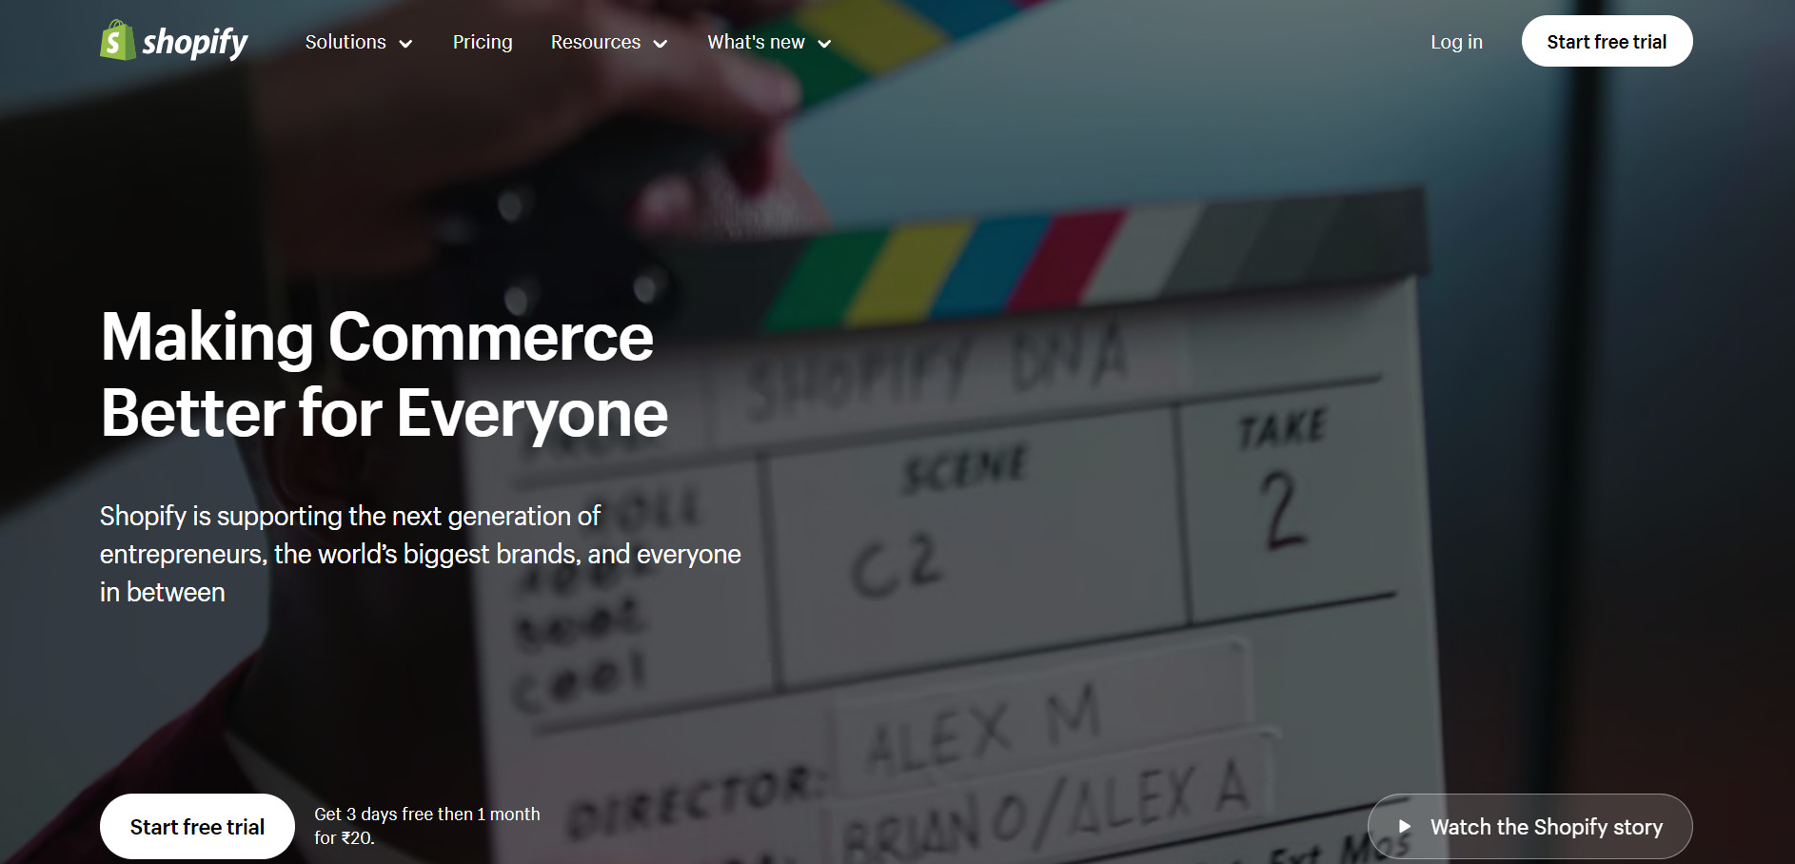Expand the chevron next to What's new
The width and height of the screenshot is (1795, 864).
click(825, 44)
